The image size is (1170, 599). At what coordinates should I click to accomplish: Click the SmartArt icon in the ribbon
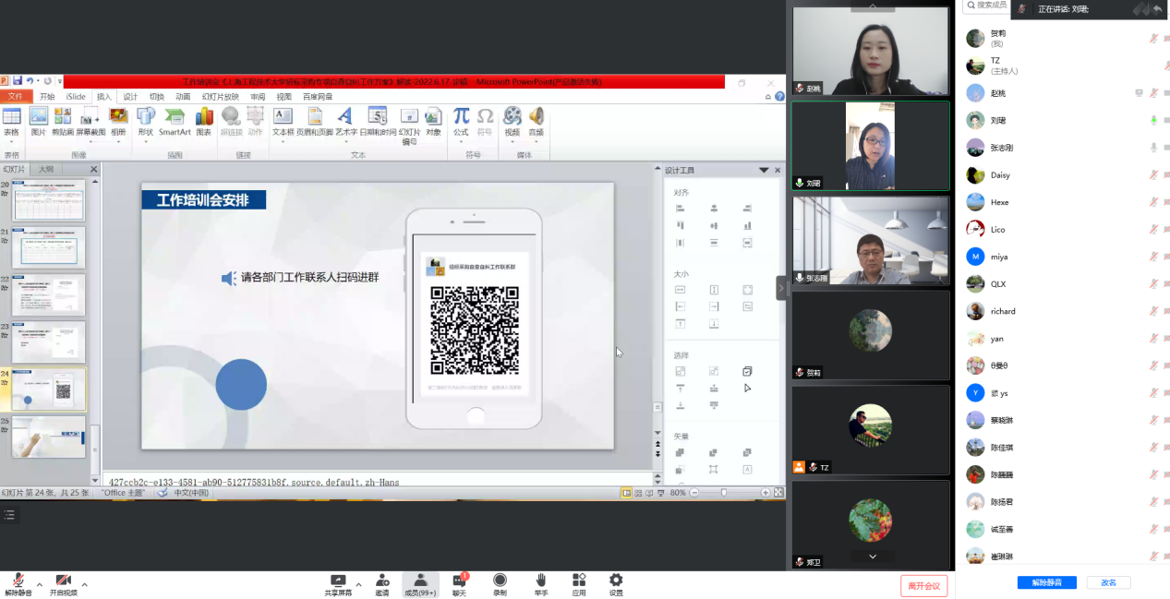(x=175, y=121)
